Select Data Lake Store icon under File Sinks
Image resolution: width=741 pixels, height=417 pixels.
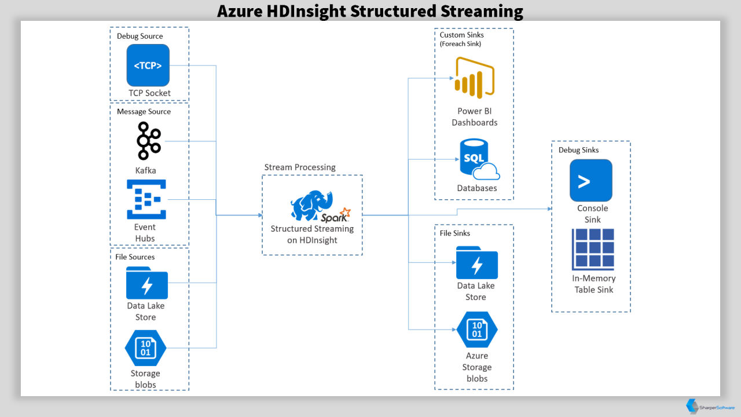[477, 263]
